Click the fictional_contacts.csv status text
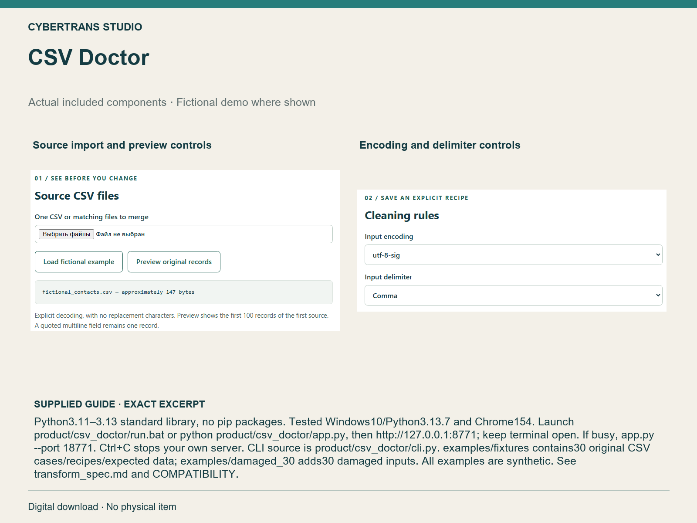The image size is (697, 523). click(x=118, y=292)
